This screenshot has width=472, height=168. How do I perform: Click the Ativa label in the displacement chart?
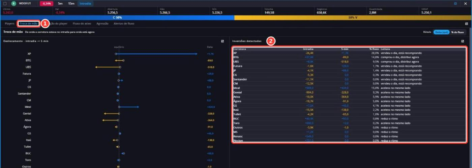tap(28, 120)
